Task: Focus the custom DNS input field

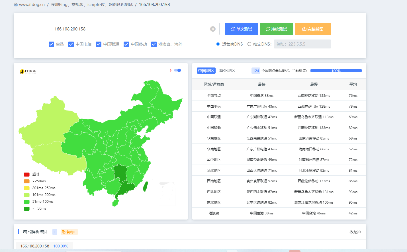Action: point(302,44)
